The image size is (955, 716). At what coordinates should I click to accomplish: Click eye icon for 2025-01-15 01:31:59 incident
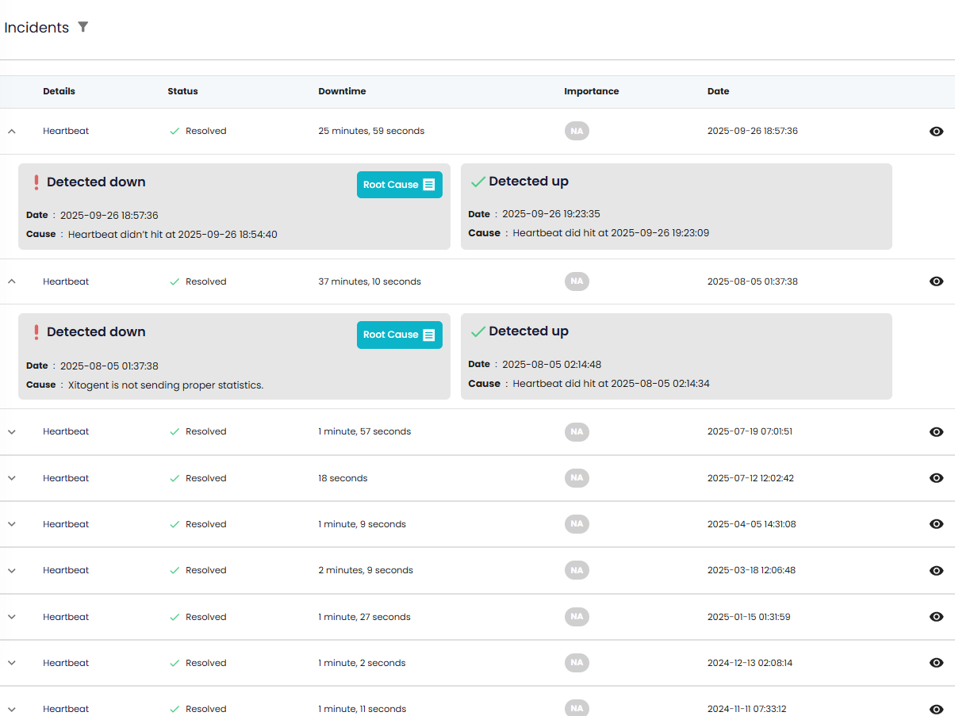tap(936, 617)
